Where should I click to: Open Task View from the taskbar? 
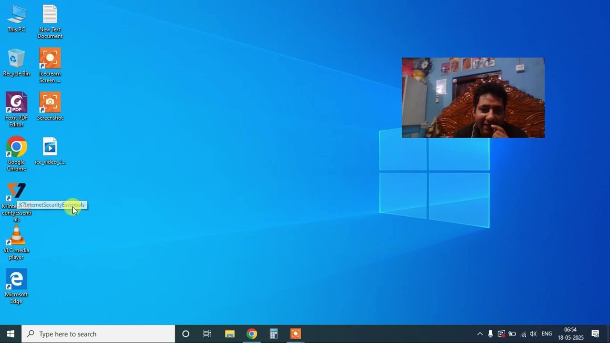click(x=207, y=334)
